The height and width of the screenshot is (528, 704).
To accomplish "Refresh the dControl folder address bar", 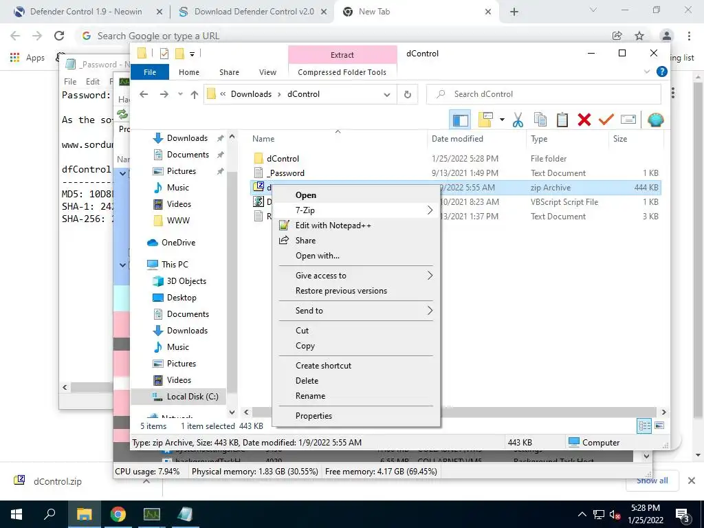I will (x=407, y=94).
